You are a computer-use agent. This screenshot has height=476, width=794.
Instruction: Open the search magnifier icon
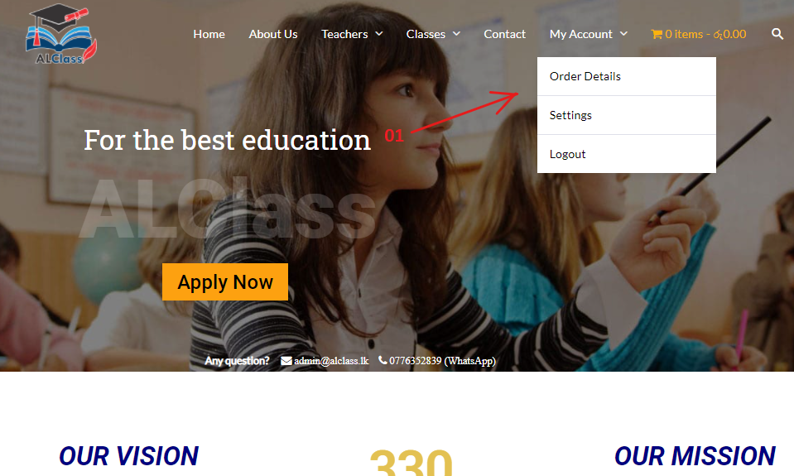[x=777, y=34]
